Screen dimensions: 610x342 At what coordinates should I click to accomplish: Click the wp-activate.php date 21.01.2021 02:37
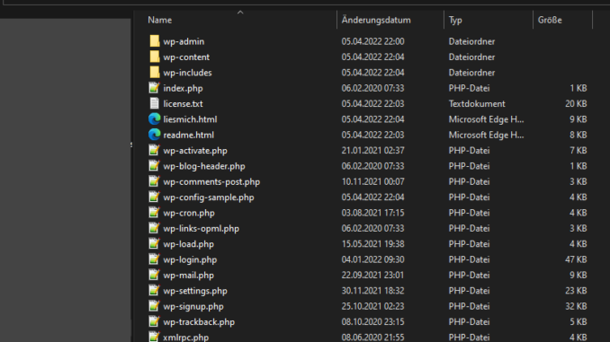point(372,151)
